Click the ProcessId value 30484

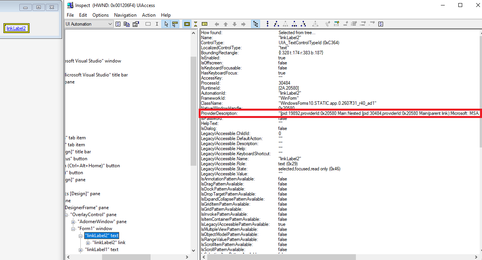click(284, 83)
